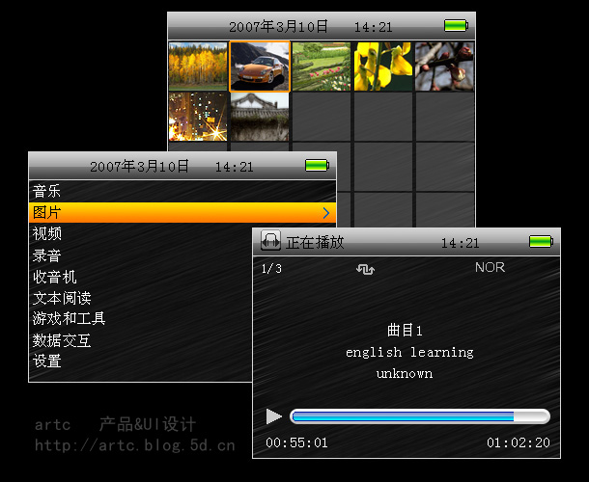The width and height of the screenshot is (589, 482).
Task: Open the selected orange sports car thumbnail
Action: (260, 67)
